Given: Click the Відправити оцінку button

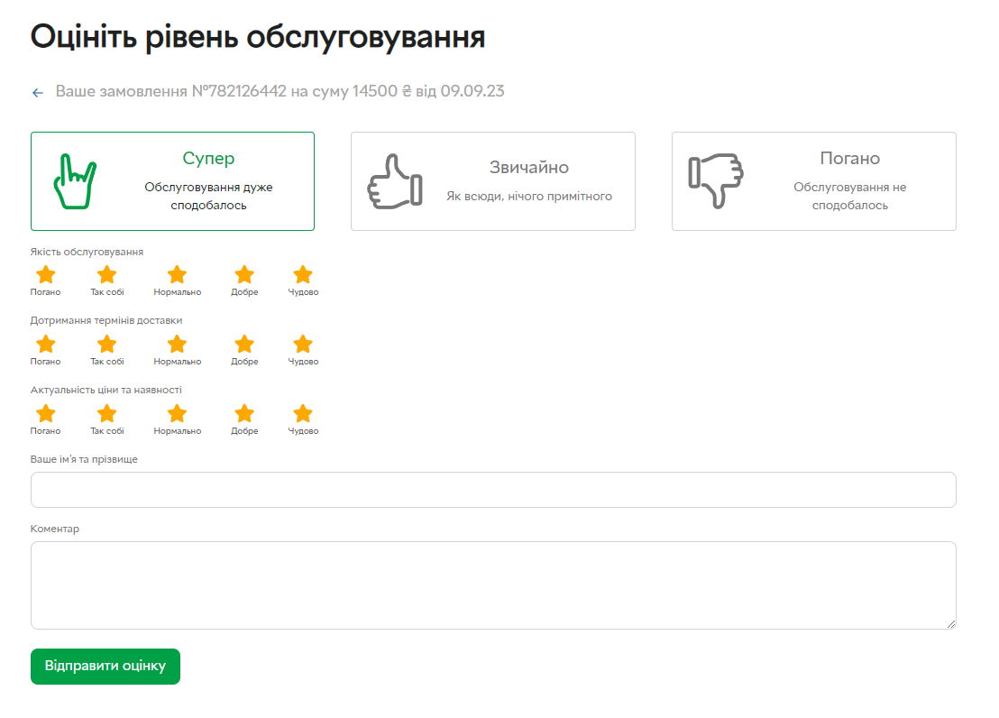Looking at the screenshot, I should [105, 667].
